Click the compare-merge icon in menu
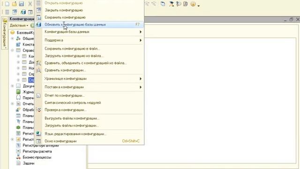This screenshot has height=169, width=300. (38, 63)
